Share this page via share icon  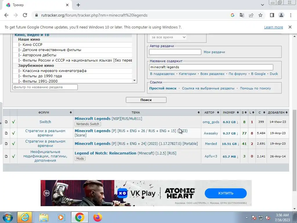[x=251, y=15]
